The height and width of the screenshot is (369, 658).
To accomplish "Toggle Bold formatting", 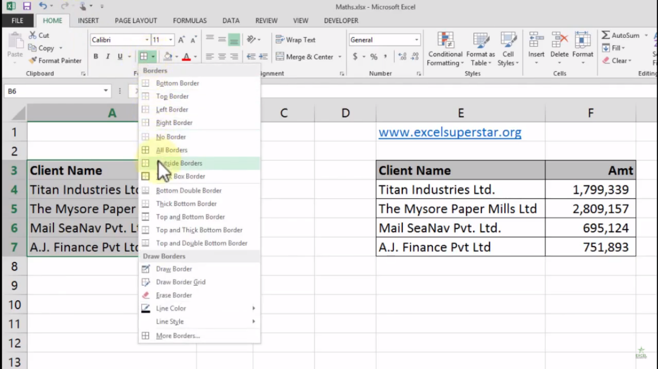I will pyautogui.click(x=96, y=56).
